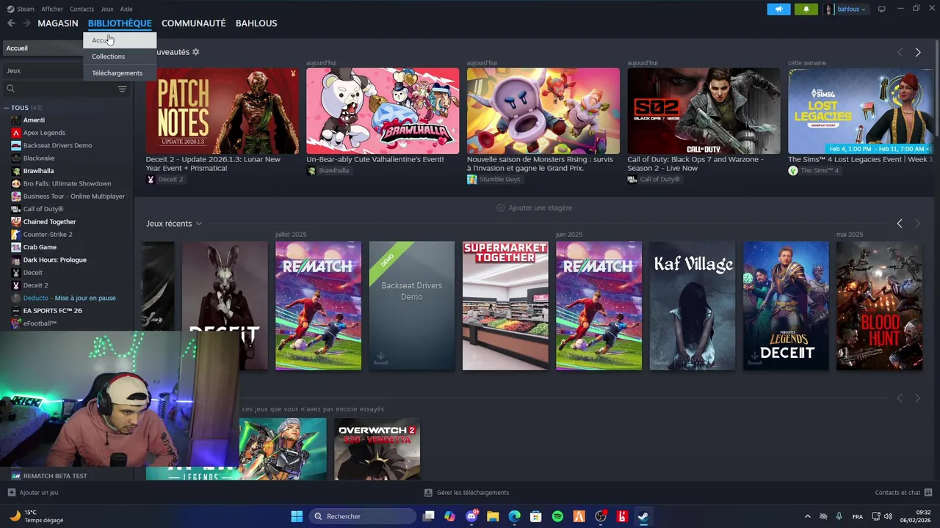Click Ajouter une étagère
This screenshot has width=940, height=528.
point(534,208)
